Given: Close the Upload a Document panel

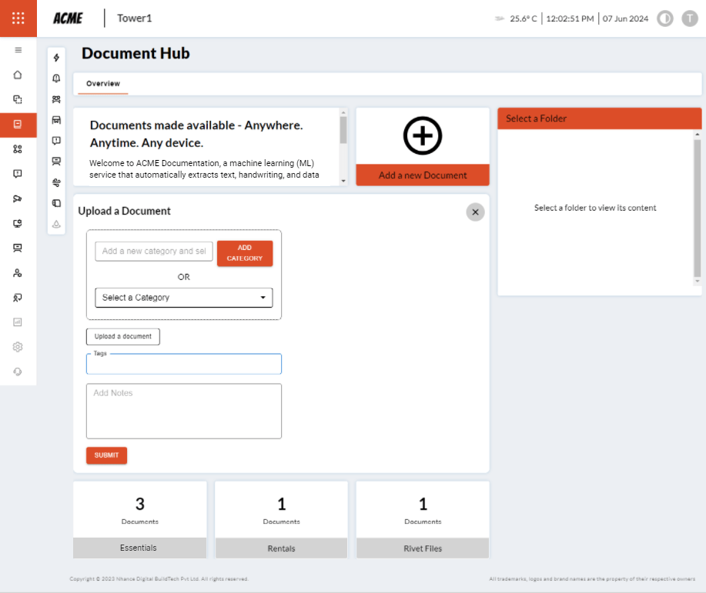Looking at the screenshot, I should (x=475, y=212).
